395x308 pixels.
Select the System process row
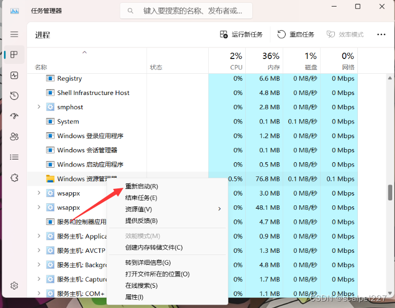(192, 121)
